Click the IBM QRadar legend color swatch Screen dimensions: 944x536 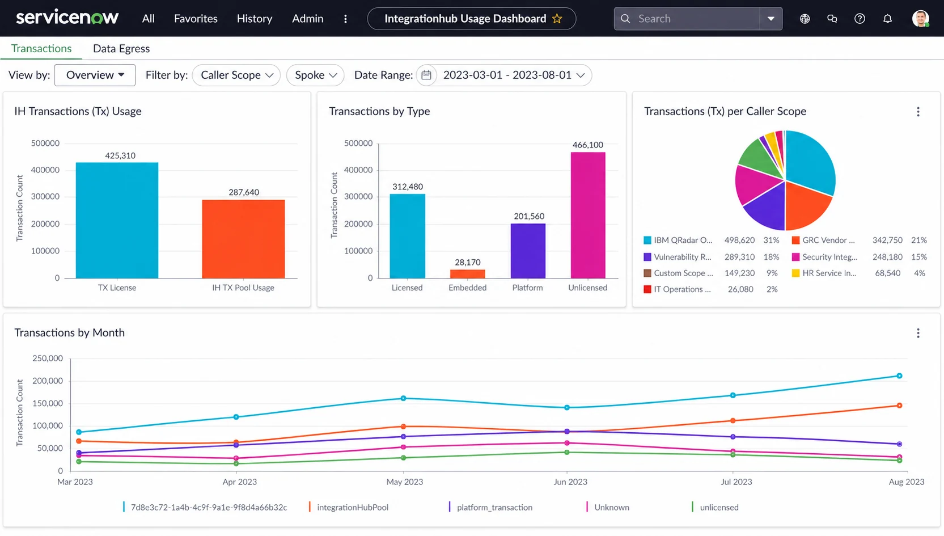(x=647, y=240)
